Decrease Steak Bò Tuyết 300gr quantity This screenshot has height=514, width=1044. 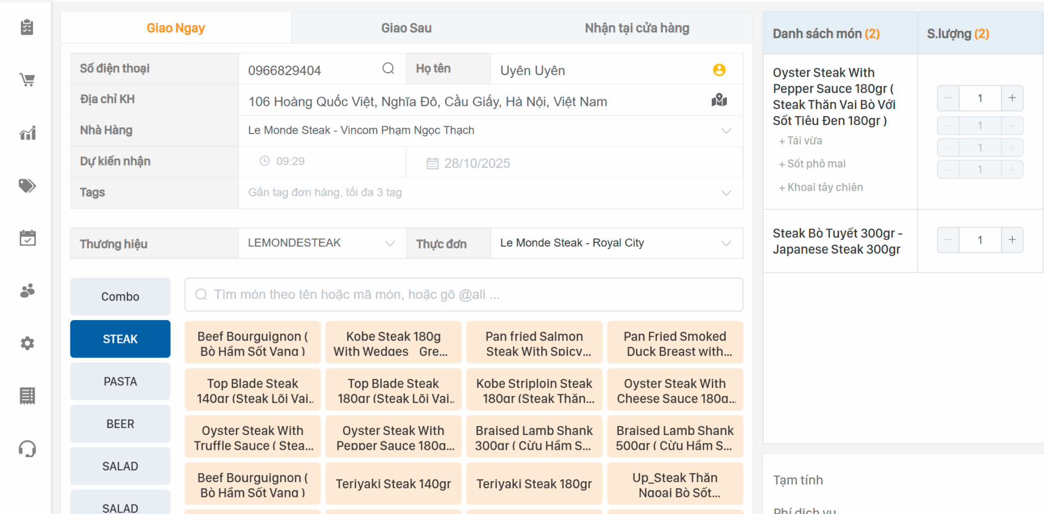(948, 240)
